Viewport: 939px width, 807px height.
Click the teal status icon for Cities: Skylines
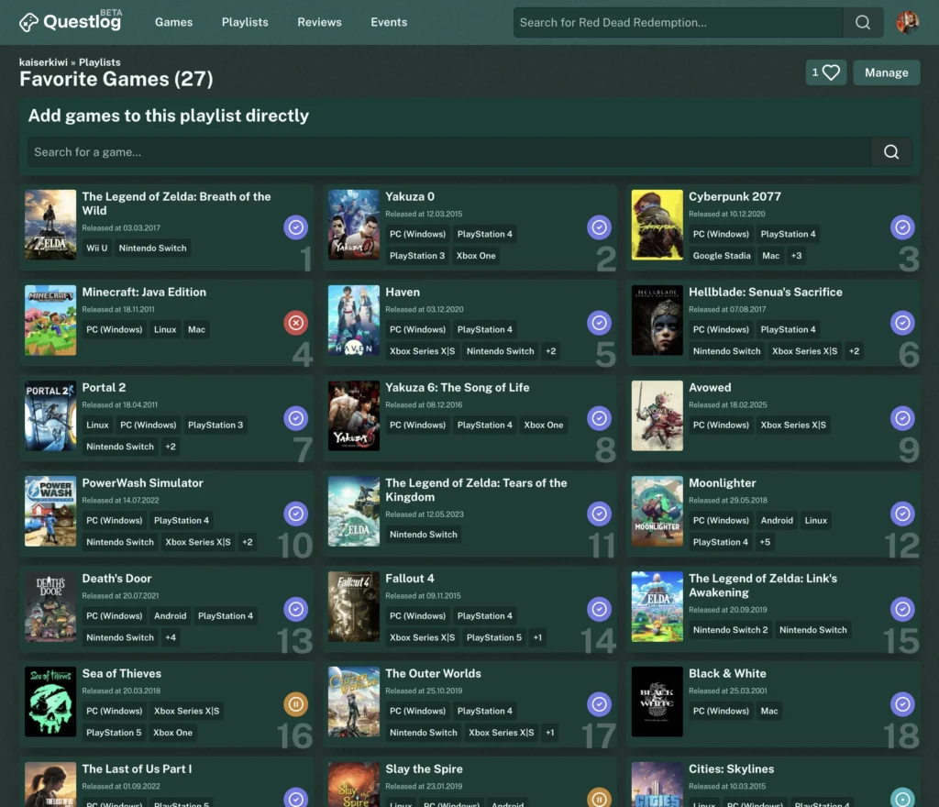[902, 798]
